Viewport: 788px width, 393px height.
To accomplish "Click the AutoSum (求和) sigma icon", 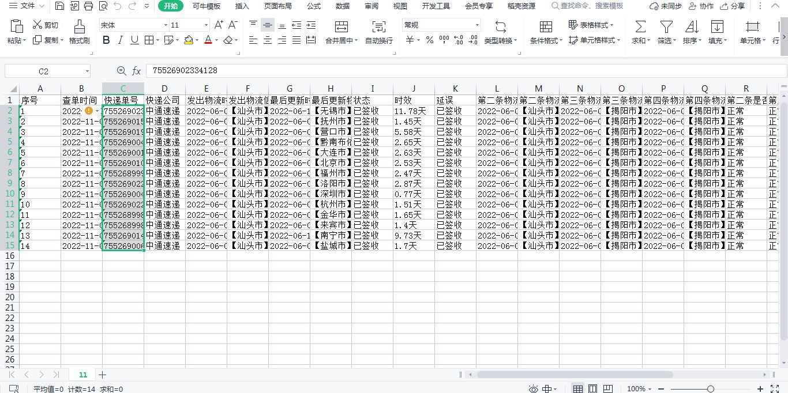I will [640, 27].
